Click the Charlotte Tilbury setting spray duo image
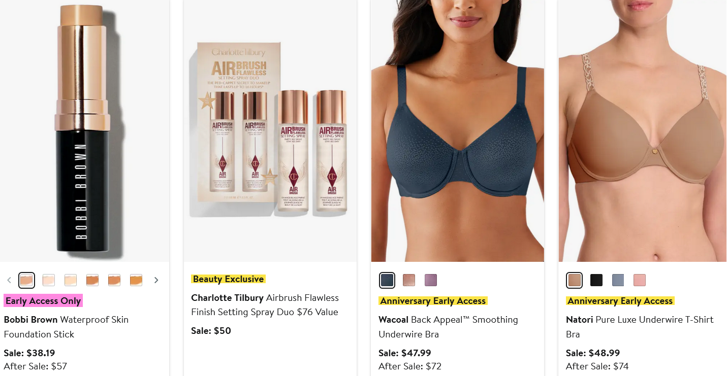The height and width of the screenshot is (376, 727). [270, 131]
